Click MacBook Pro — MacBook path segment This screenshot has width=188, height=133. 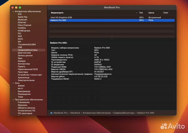click(x=67, y=113)
